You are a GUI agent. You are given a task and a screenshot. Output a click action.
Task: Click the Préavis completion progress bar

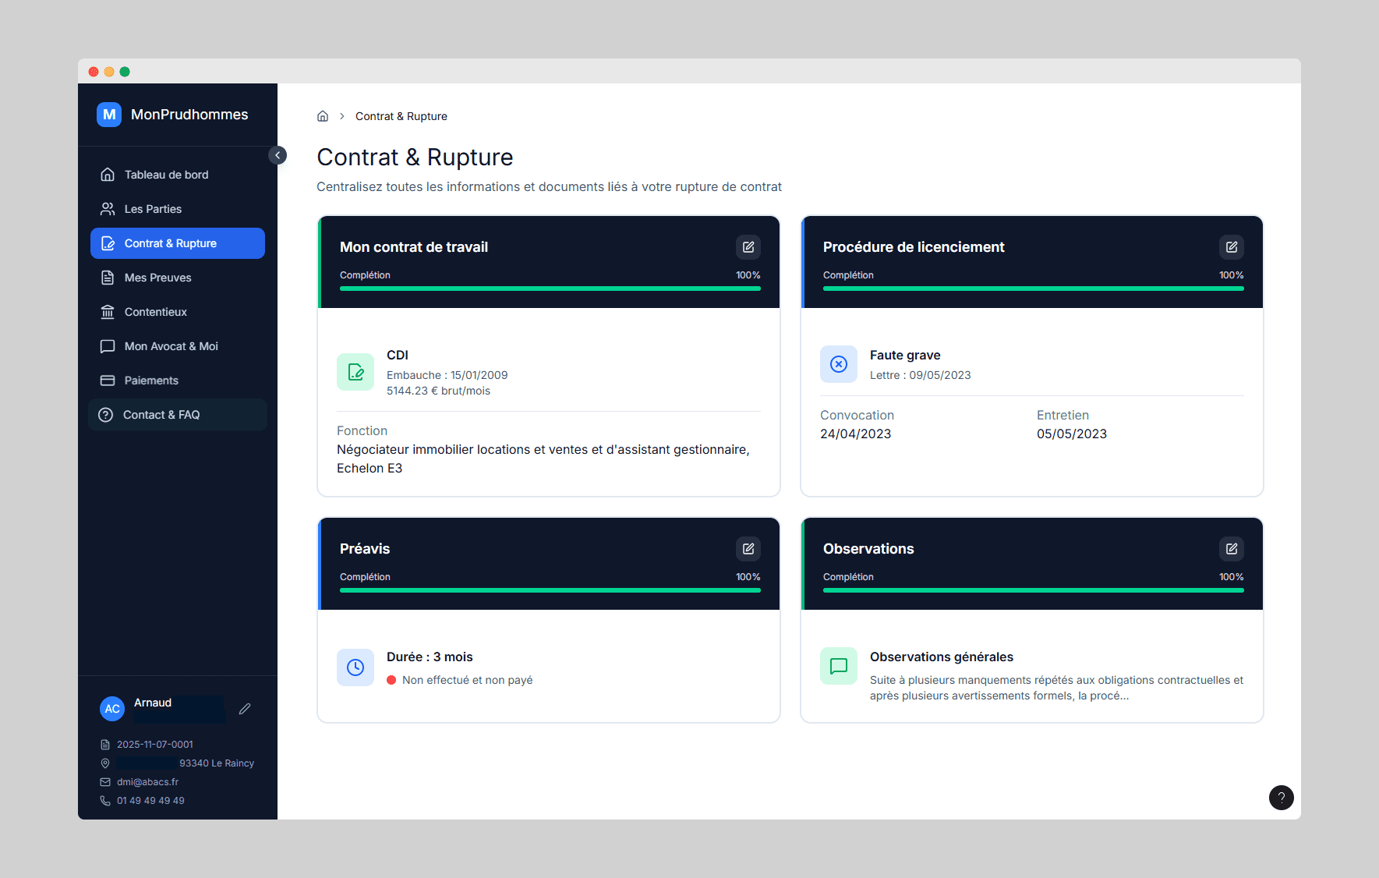[x=550, y=590]
